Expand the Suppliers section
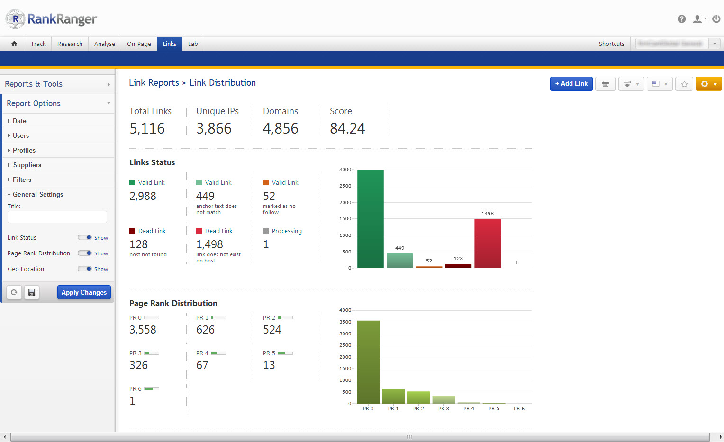724x442 pixels. [x=27, y=165]
